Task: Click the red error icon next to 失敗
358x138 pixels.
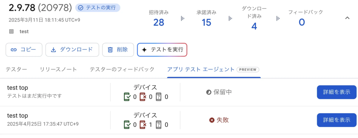Action: pos(212,120)
